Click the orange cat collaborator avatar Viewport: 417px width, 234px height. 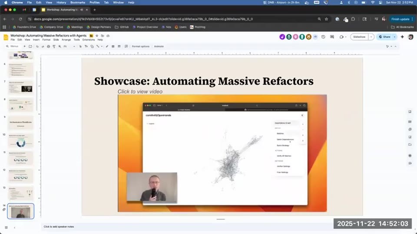(x=308, y=37)
